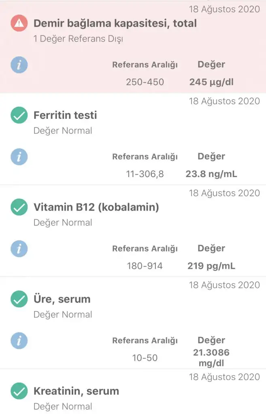The image size is (266, 414).
Task: Open info icon for Demir bağlama kapasitesi
Action: point(19,65)
